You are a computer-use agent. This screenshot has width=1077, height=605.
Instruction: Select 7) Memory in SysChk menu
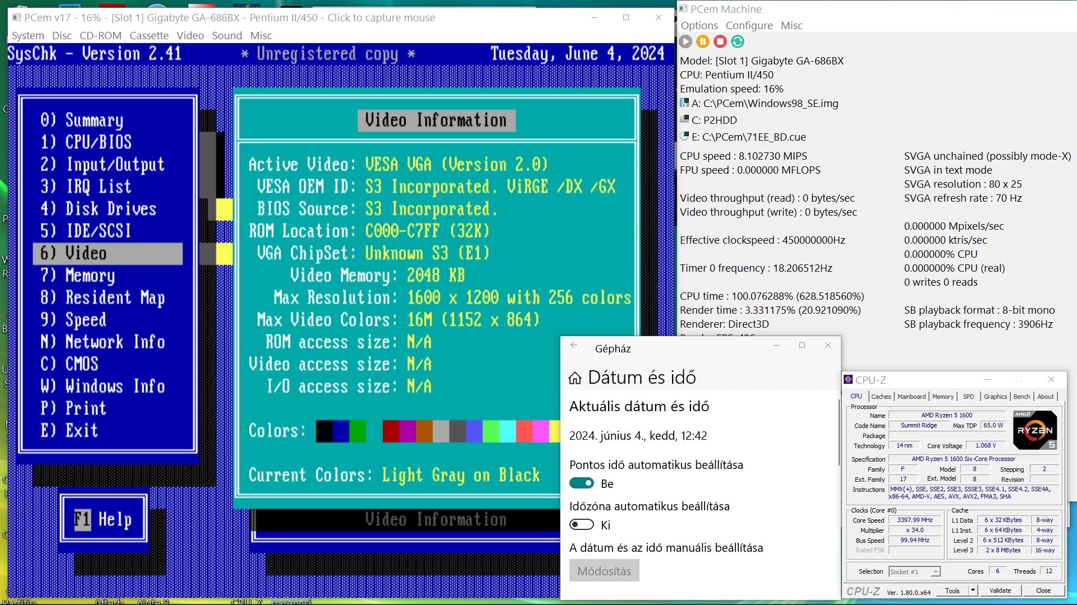pos(77,275)
